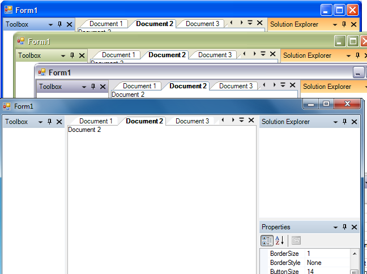Expand the Properties panel options dropdown
The height and width of the screenshot is (274, 367).
click(335, 227)
